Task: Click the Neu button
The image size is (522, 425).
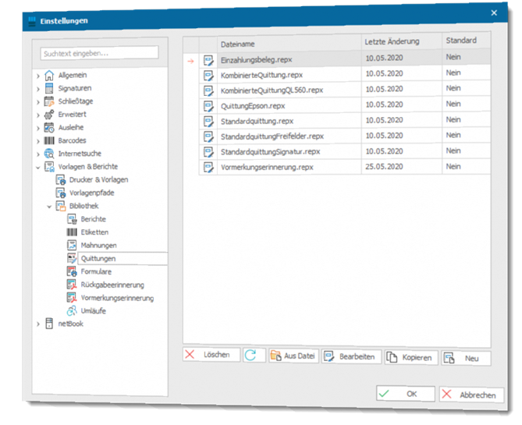Action: [x=466, y=359]
